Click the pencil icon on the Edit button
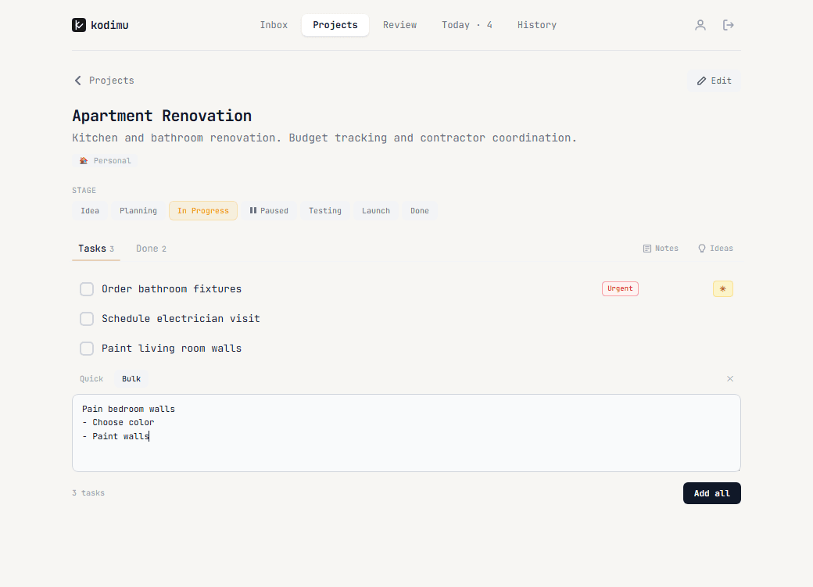This screenshot has height=587, width=813. (x=700, y=80)
